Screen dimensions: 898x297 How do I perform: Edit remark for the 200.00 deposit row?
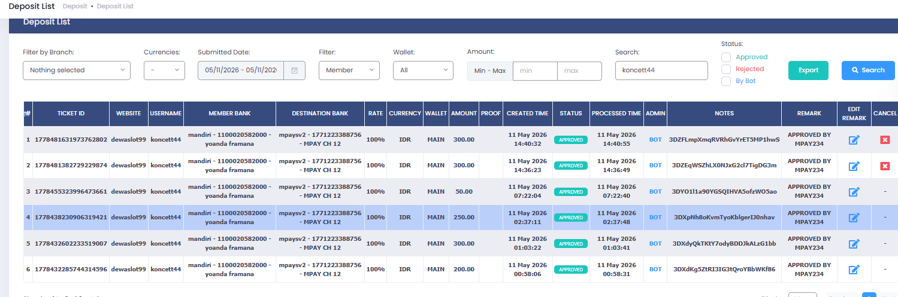click(x=854, y=270)
